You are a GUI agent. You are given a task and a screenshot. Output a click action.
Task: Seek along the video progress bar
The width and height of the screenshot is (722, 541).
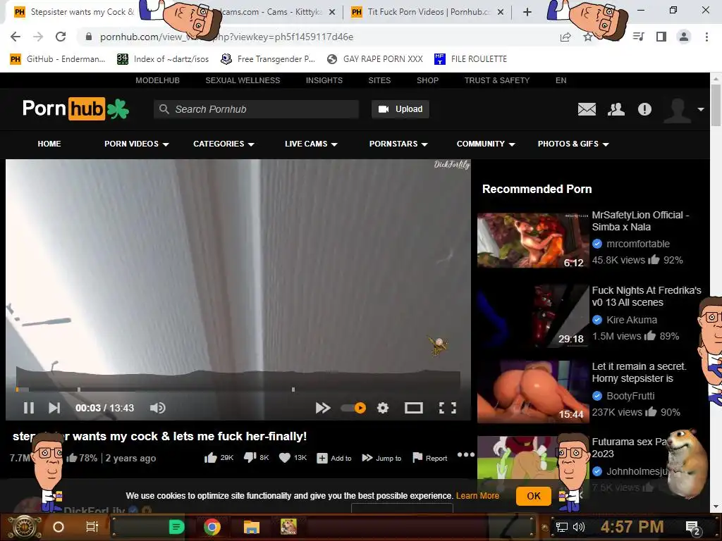238,390
